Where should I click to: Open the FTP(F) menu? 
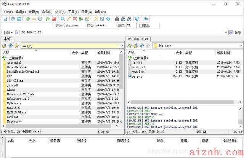click(x=8, y=12)
